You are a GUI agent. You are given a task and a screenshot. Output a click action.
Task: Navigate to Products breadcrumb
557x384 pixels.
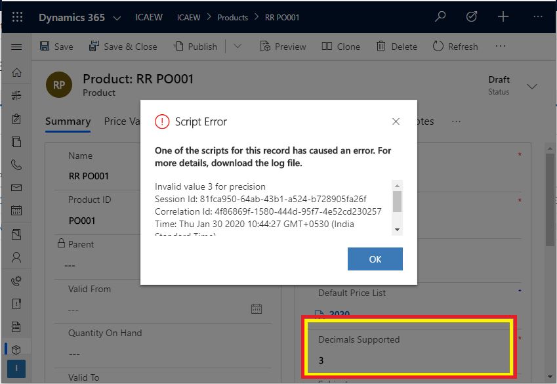pos(233,17)
